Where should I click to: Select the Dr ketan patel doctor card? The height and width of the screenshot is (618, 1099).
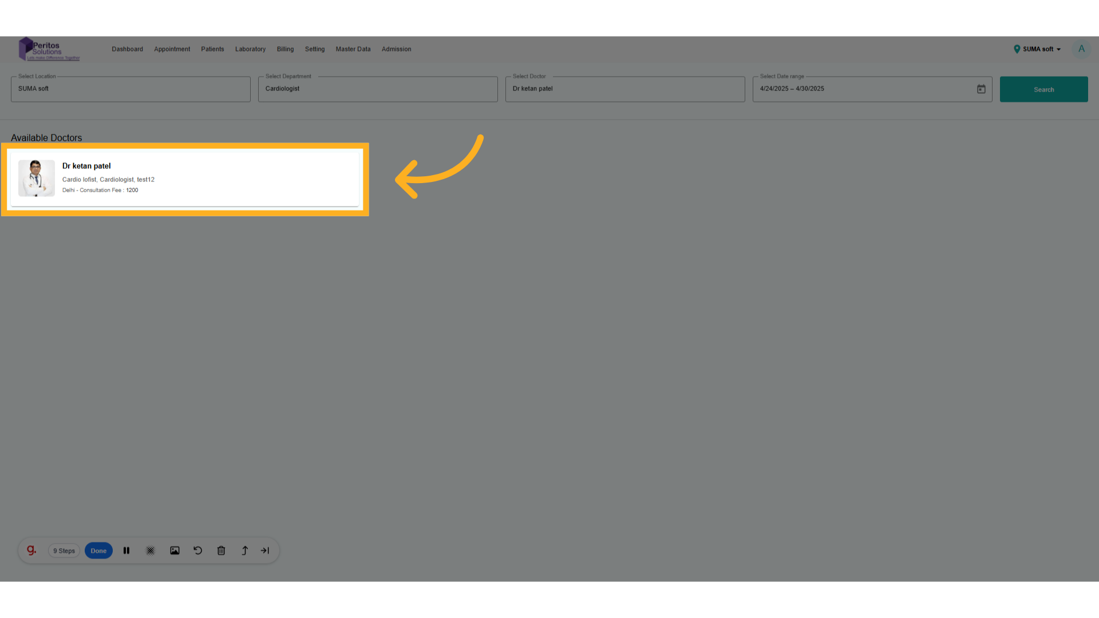click(x=184, y=178)
